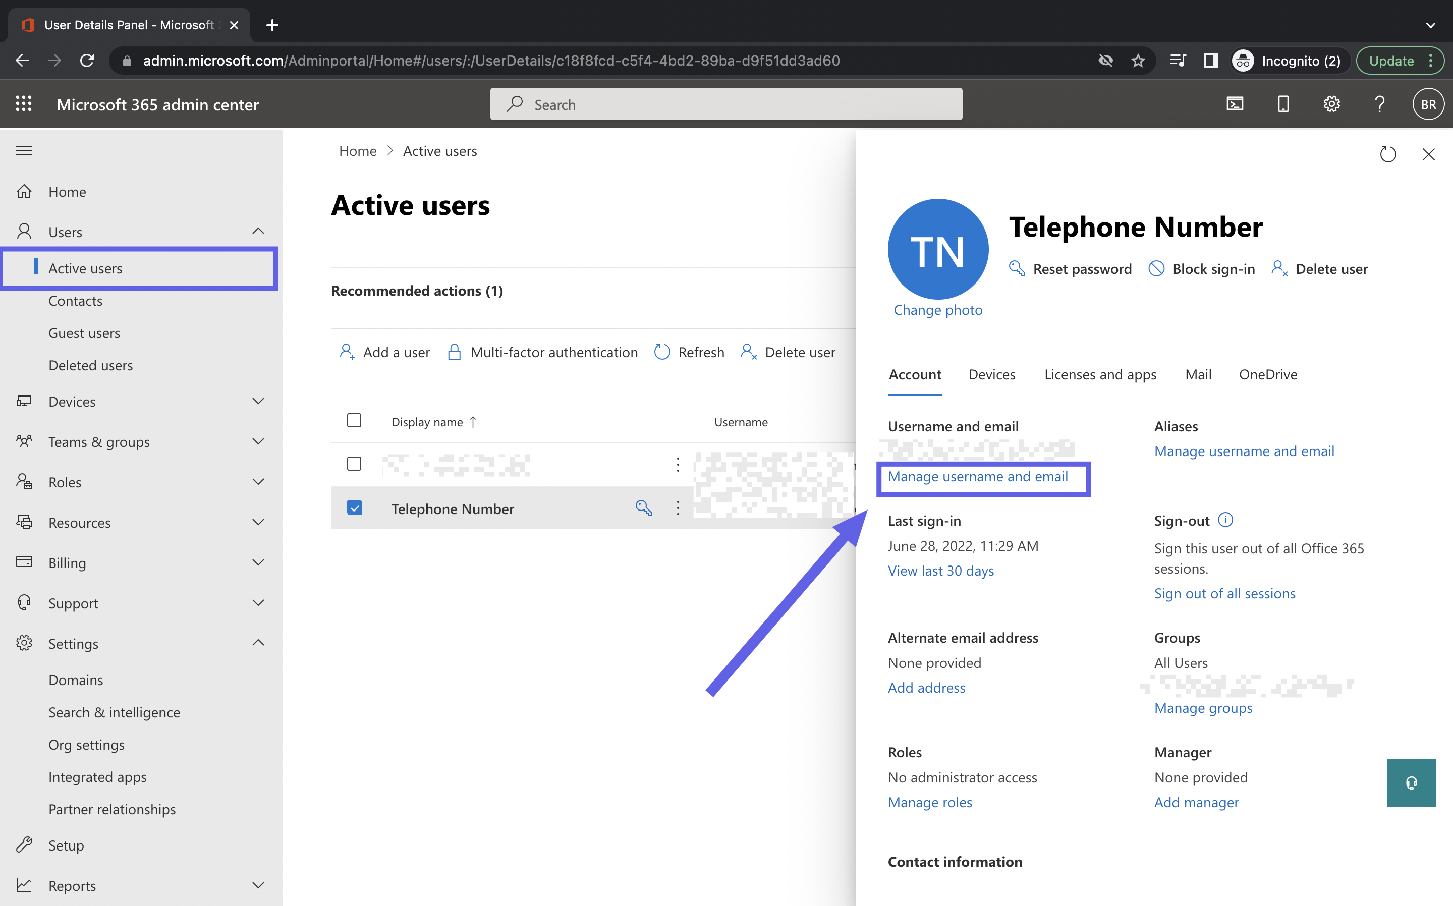Open Multi-factor authentication
Image resolution: width=1453 pixels, height=906 pixels.
click(x=542, y=352)
